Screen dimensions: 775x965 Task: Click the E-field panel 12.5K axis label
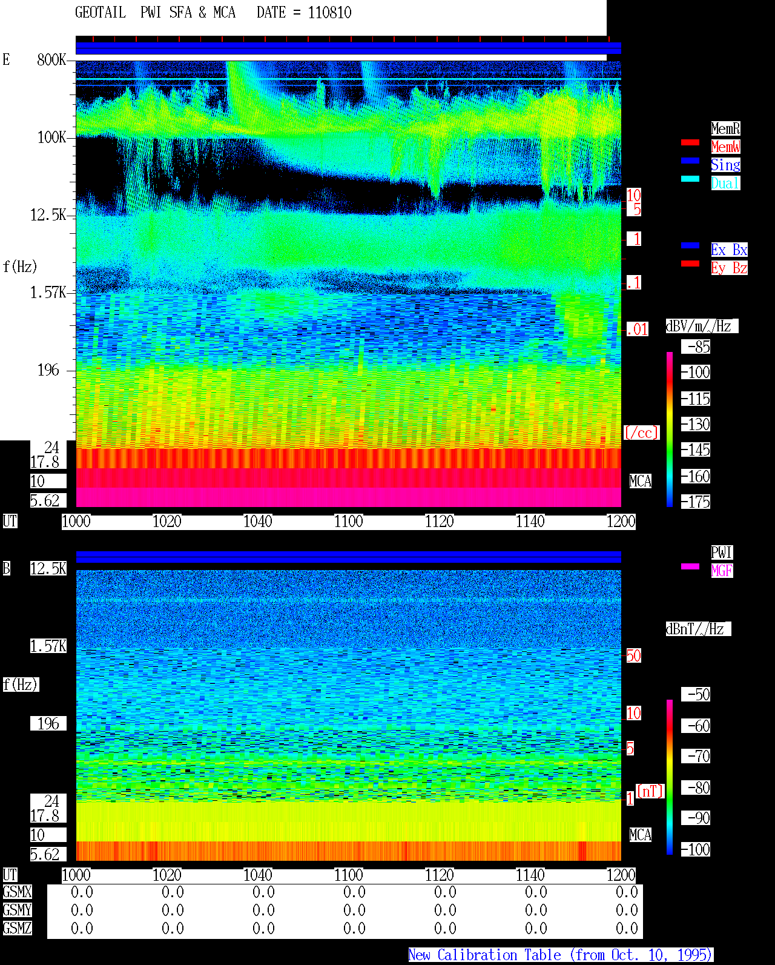point(48,214)
